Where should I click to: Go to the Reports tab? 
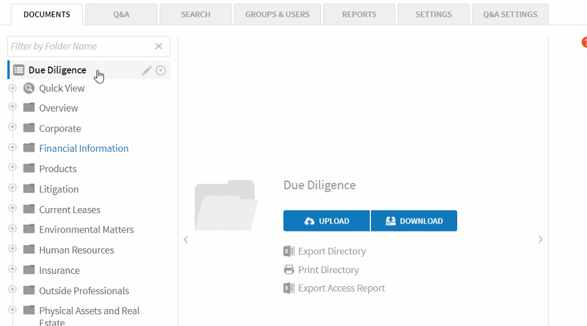(359, 14)
